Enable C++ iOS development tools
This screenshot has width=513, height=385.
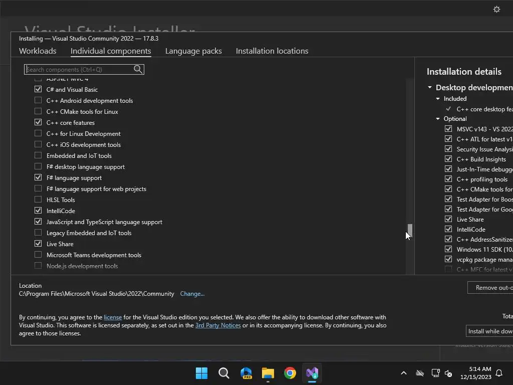coord(38,144)
